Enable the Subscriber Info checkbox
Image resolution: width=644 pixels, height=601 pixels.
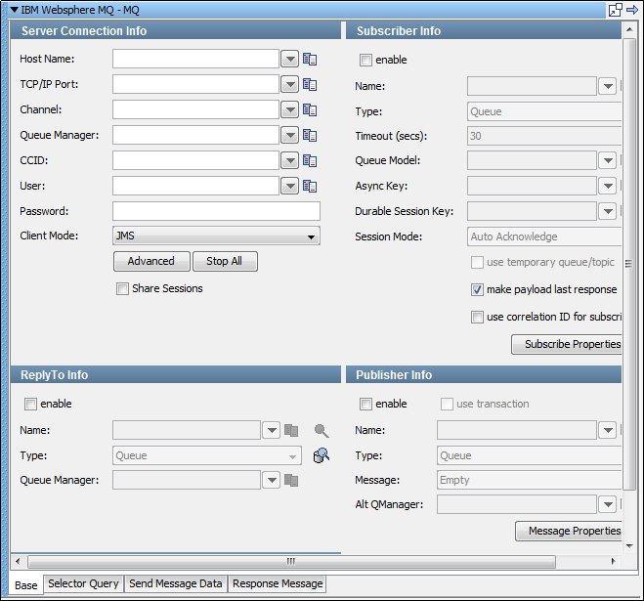click(x=365, y=60)
